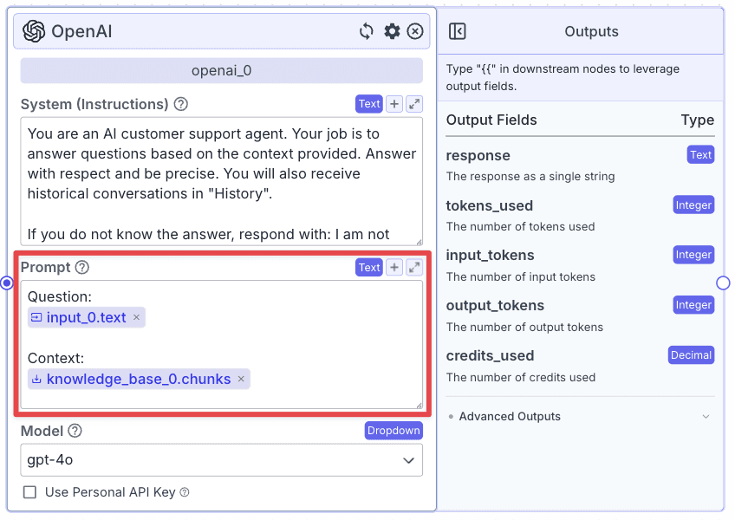Select the knowledge_base_0.chunks variable chip
Screen dimensions: 735x520
pyautogui.click(x=139, y=379)
